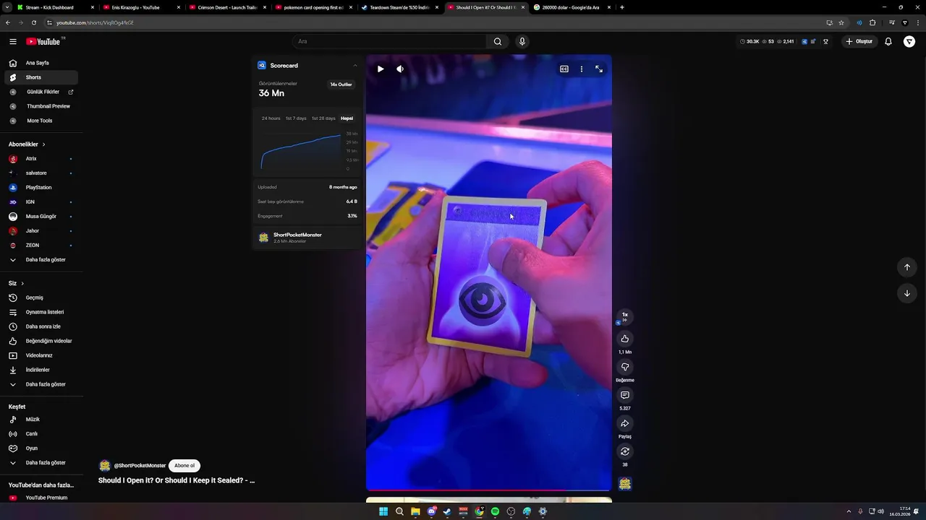
Task: Show more under Oyun in Keşfet
Action: click(x=41, y=463)
